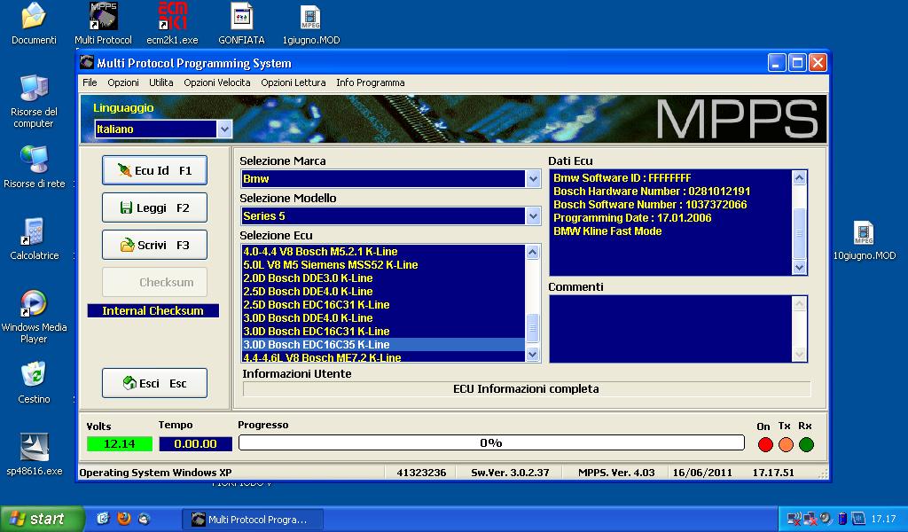The image size is (908, 532).
Task: Click Programming Date : 17.01.2006 line
Action: point(632,218)
